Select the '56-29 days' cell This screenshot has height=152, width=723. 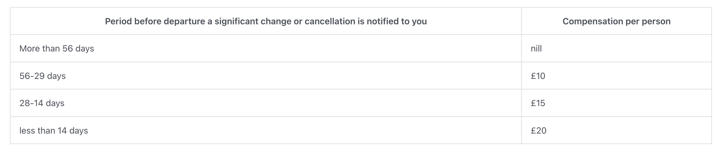pos(43,76)
